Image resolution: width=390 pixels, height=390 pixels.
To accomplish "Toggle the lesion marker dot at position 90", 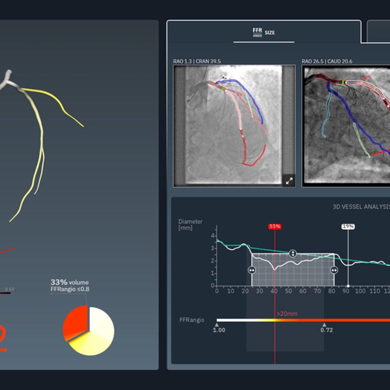I will point(348,286).
